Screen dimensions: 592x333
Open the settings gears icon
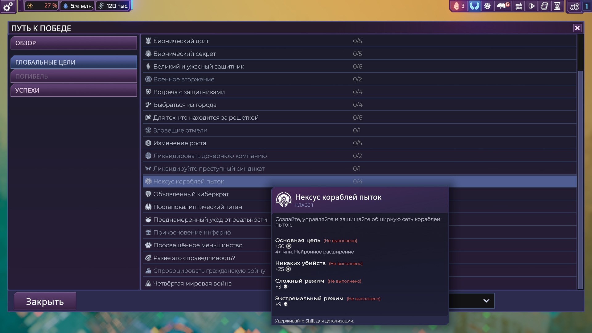8,6
